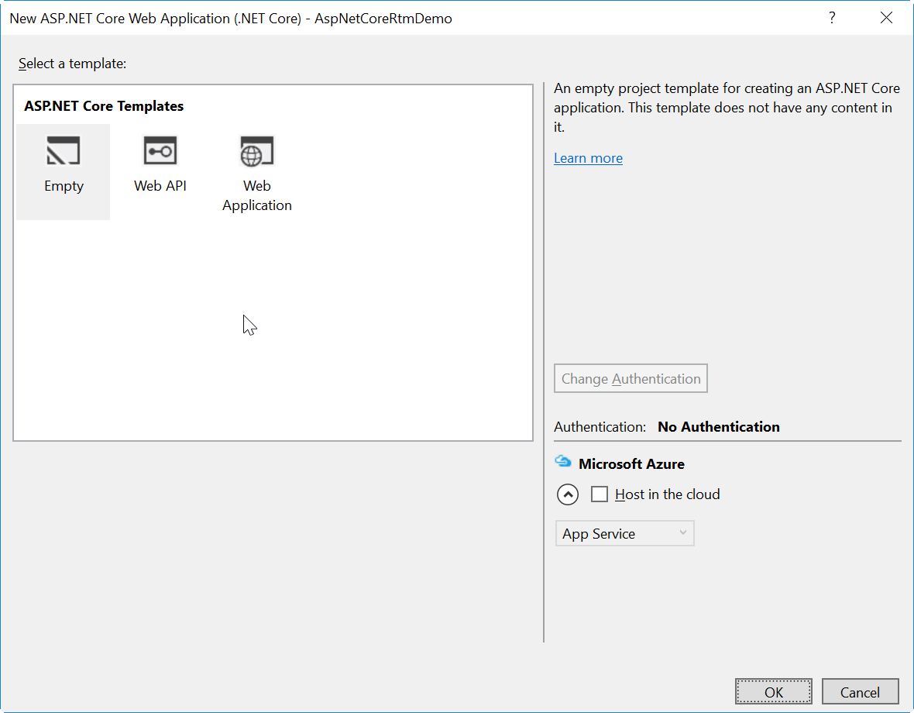
Task: Collapse the Microsoft Azure section chevron
Action: 568,494
